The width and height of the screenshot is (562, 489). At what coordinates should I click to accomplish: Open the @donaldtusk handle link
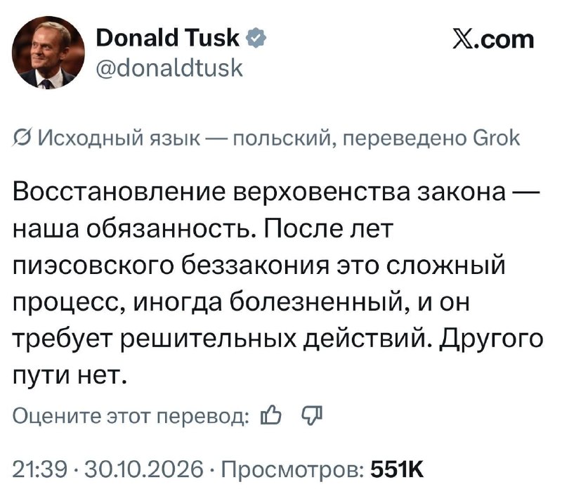click(x=169, y=68)
